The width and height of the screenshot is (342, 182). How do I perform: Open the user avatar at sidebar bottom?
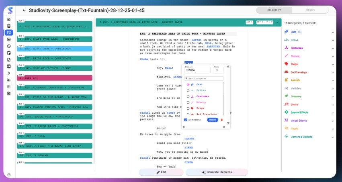[x=9, y=175]
